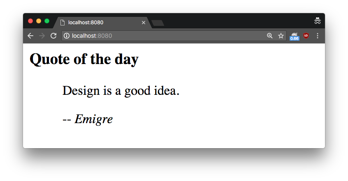Viewport: 348px width, 181px height.
Task: Close the browser window with red button
Action: click(30, 21)
